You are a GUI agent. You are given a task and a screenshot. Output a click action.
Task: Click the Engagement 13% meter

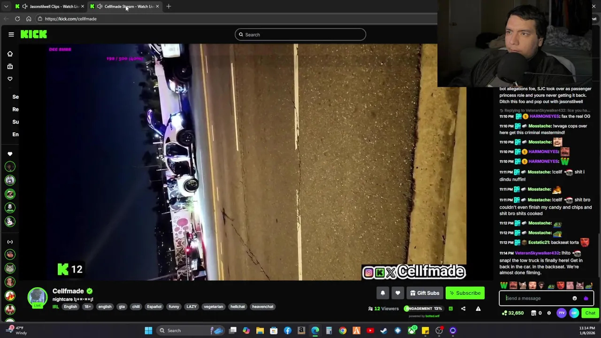423,308
